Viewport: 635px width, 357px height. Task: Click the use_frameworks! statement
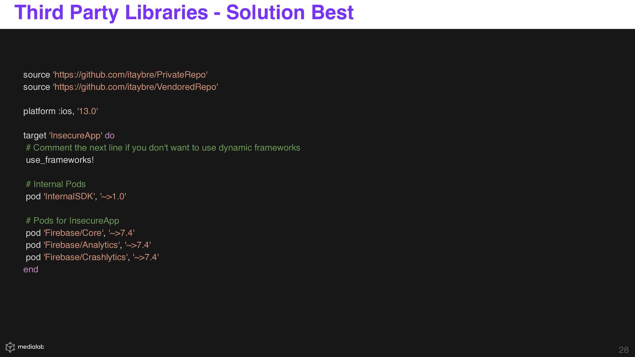point(60,160)
